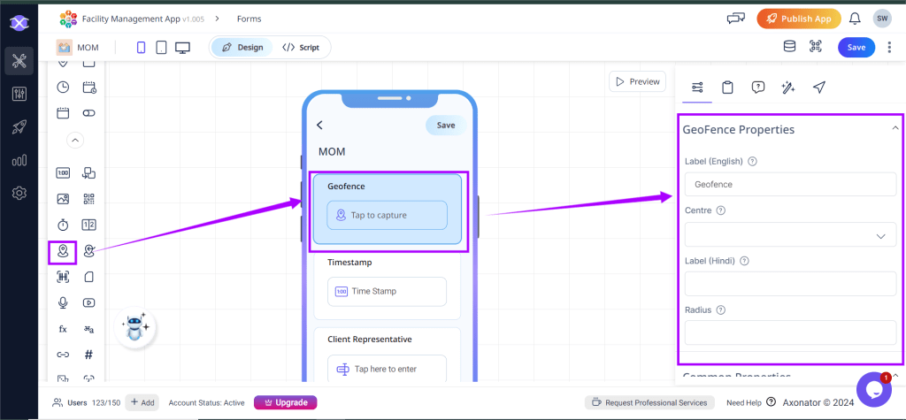The image size is (906, 420).
Task: Pick the microphone audio widget
Action: (63, 302)
